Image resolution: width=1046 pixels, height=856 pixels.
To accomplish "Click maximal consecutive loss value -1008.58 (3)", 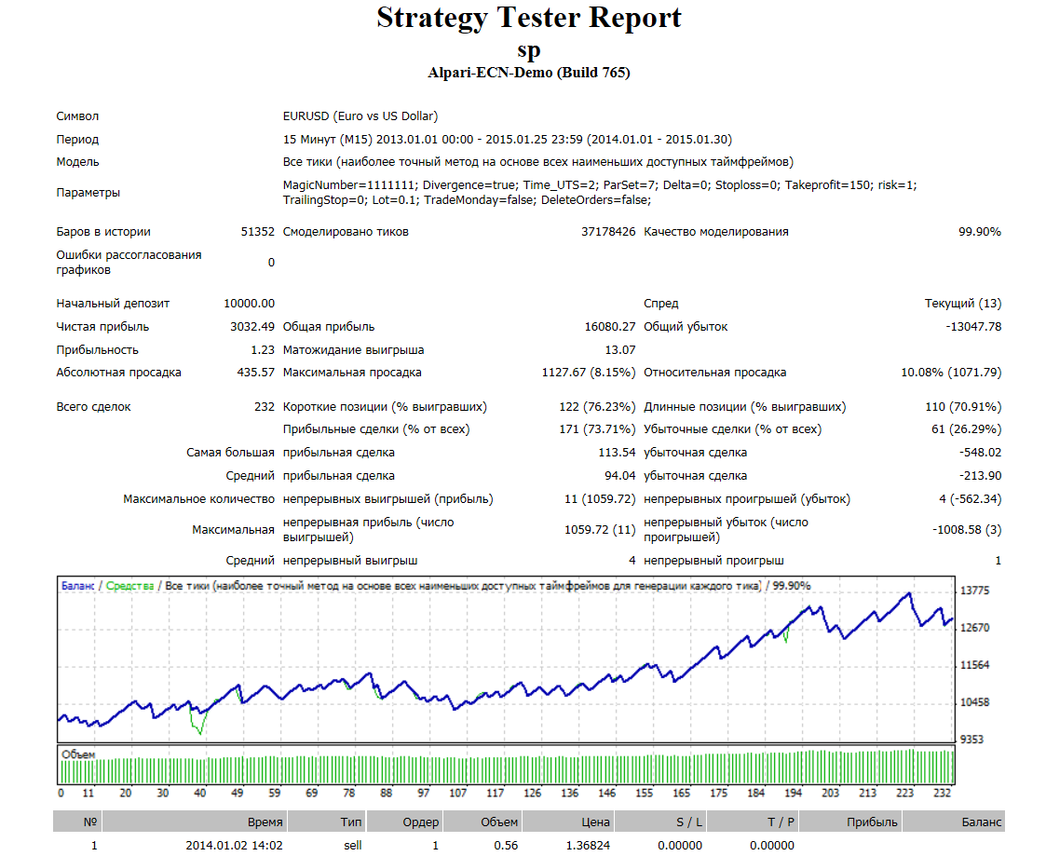I will pos(967,530).
